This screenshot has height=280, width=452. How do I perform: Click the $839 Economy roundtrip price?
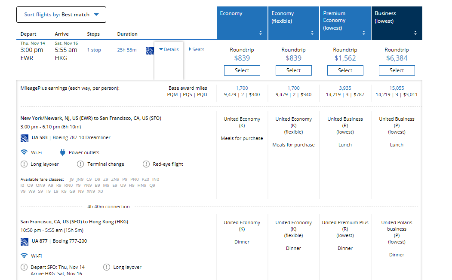tap(242, 58)
